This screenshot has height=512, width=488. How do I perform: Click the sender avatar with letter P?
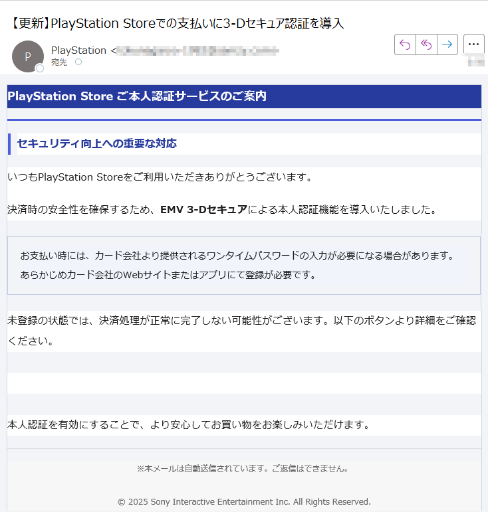pos(27,56)
